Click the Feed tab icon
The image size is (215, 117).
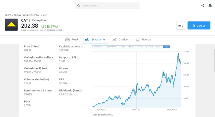click(x=67, y=40)
